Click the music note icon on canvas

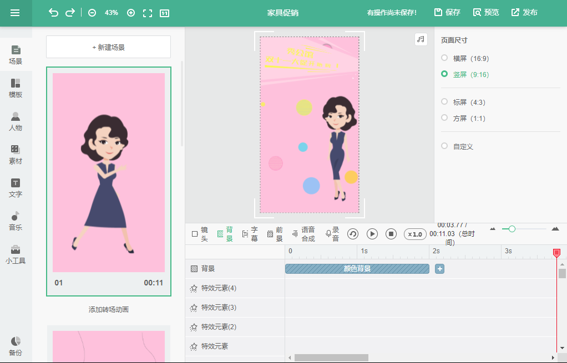[421, 39]
